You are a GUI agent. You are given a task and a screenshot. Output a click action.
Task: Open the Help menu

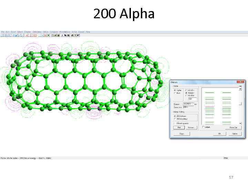[x=88, y=32]
